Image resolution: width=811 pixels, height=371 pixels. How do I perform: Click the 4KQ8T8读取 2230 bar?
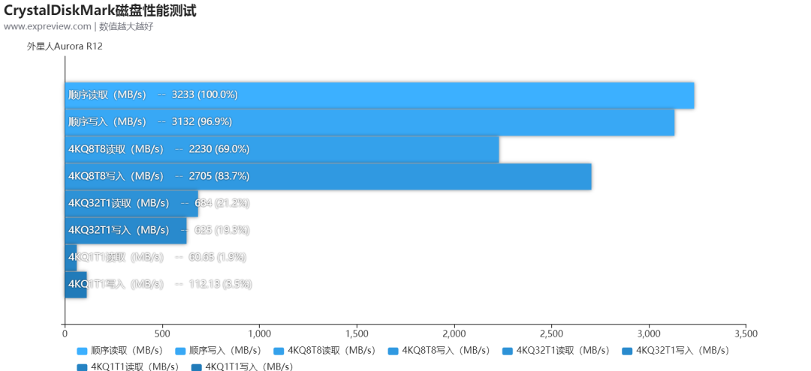coord(282,149)
